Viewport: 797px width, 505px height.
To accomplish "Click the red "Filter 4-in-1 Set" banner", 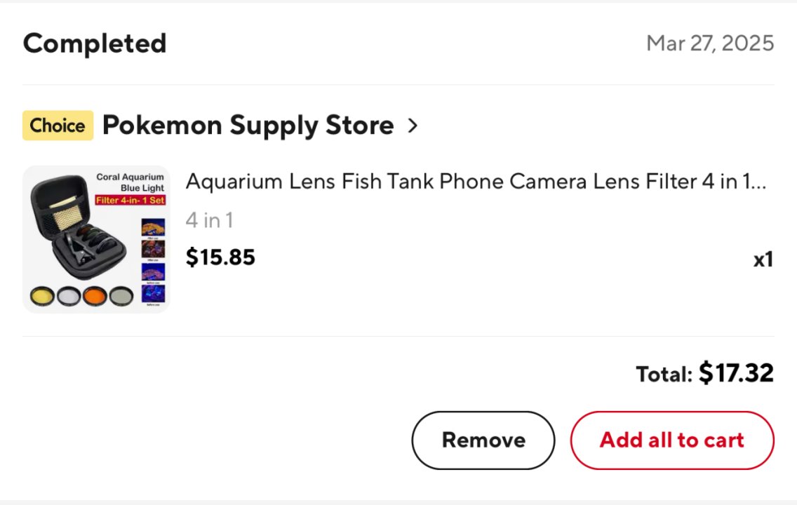I will pos(130,201).
